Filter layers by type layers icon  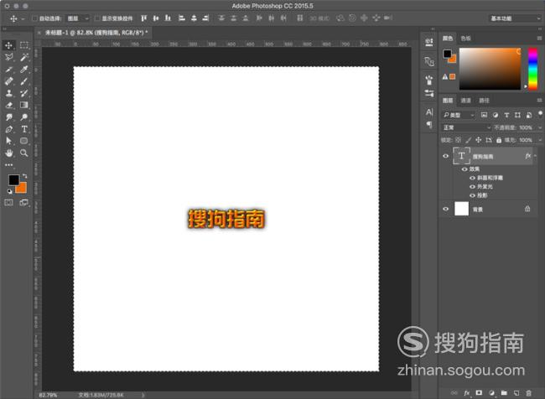(x=506, y=115)
